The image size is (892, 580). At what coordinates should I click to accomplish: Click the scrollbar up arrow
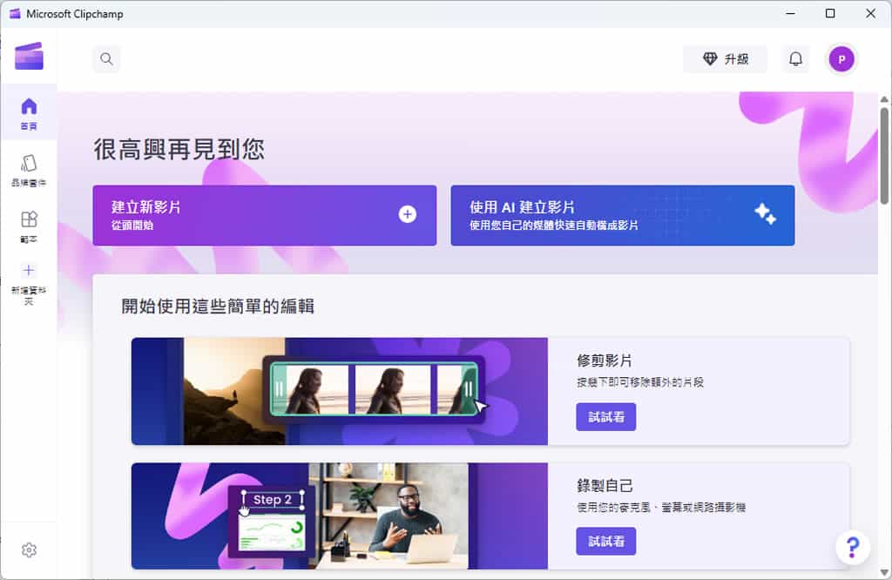pos(884,99)
